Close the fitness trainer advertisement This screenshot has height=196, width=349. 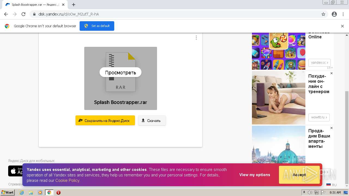332,73
